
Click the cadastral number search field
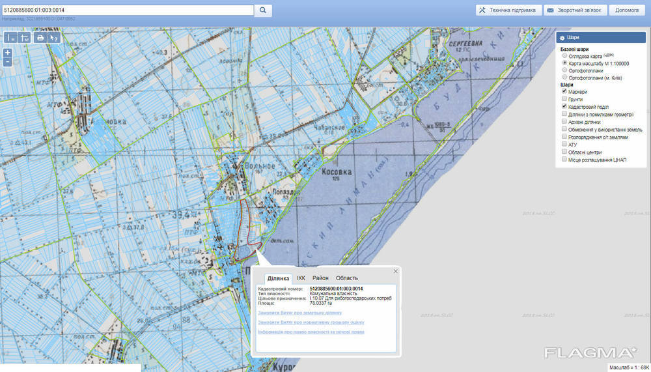tap(127, 10)
